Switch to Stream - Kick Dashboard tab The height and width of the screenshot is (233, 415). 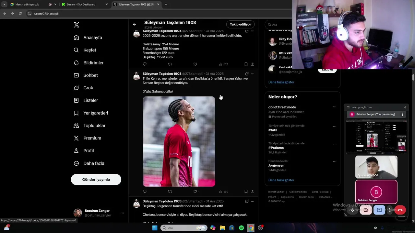coord(85,5)
